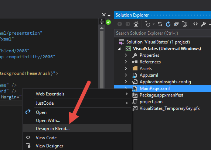
Task: Click the View Code angle-brackets menu icon
Action: [x=28, y=137]
